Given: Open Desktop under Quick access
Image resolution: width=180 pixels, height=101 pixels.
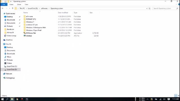Looking at the screenshot, I should click(x=10, y=17).
